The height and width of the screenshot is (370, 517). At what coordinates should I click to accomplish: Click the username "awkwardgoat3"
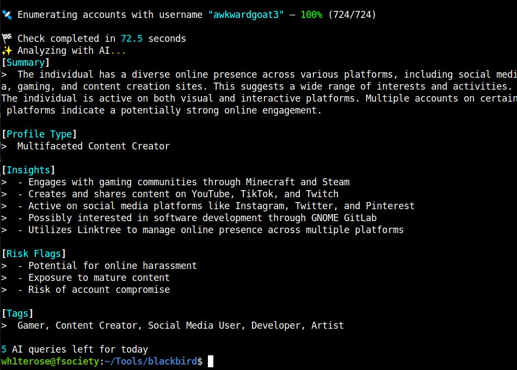pos(246,15)
